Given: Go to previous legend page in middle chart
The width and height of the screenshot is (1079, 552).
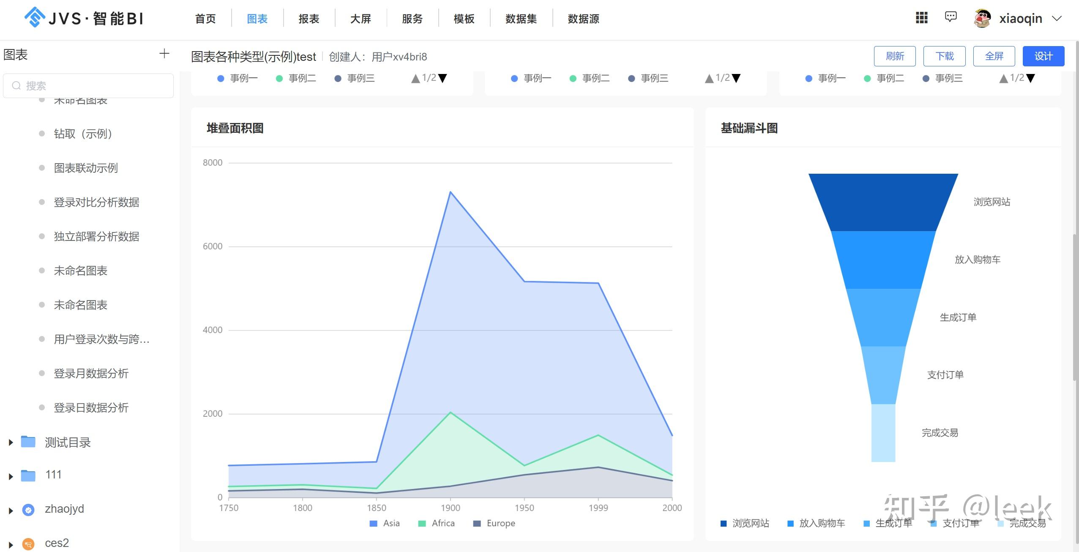Looking at the screenshot, I should (x=709, y=78).
